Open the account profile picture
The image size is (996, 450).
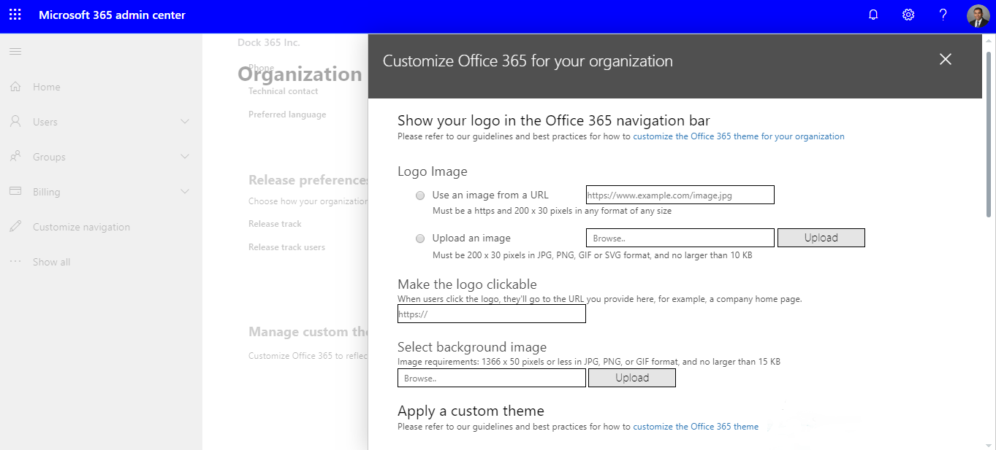tap(978, 15)
